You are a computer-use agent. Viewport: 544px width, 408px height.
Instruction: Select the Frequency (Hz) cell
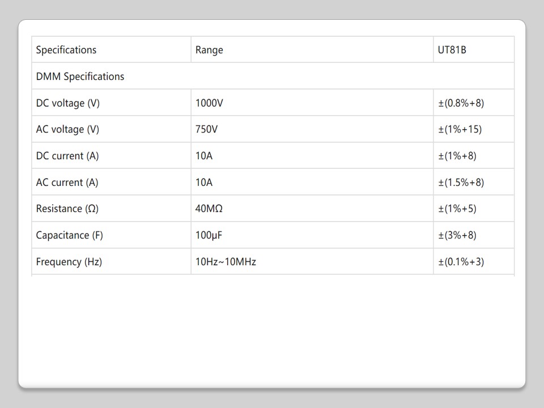[69, 262]
